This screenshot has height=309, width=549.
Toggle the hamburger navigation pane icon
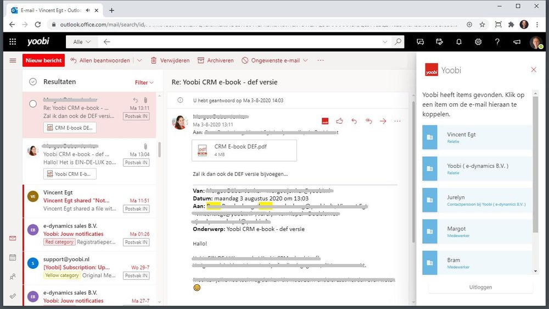tap(13, 60)
